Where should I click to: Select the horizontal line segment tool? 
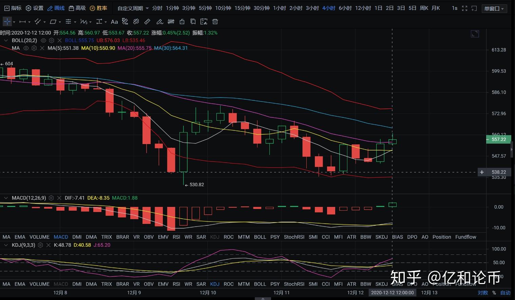click(22, 22)
